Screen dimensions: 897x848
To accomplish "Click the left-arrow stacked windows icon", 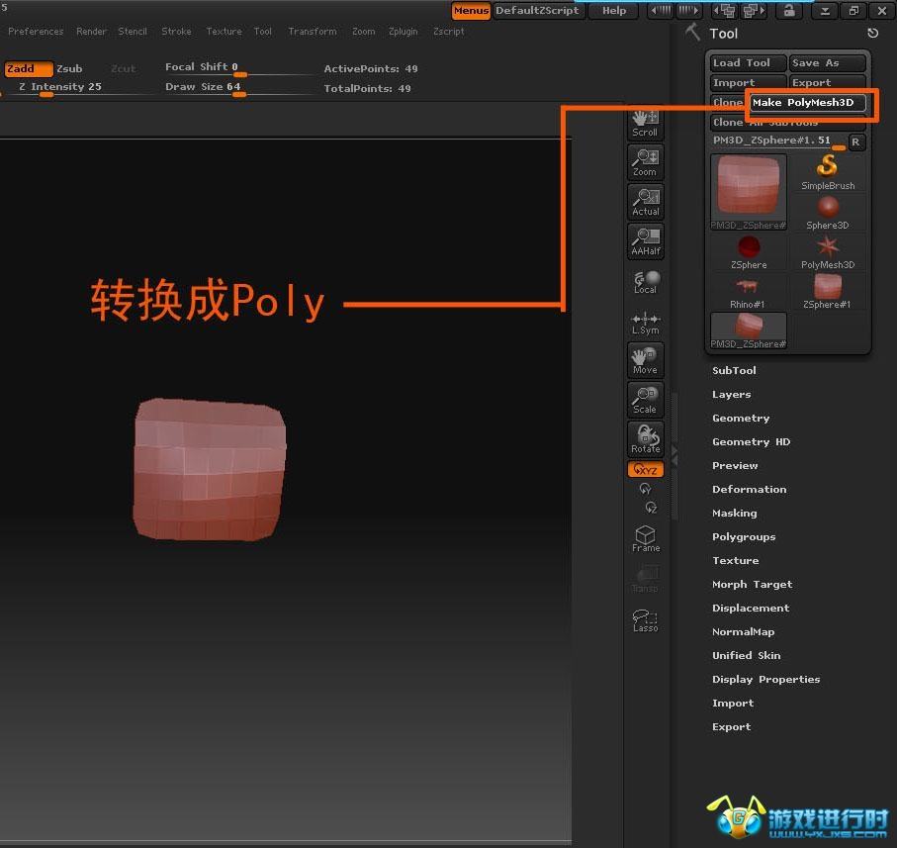I will pos(724,10).
